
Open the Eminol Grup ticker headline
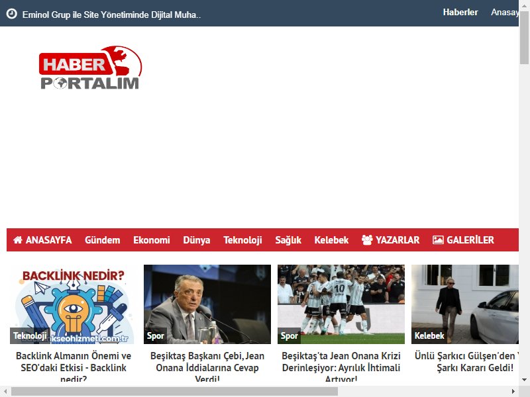pos(111,15)
